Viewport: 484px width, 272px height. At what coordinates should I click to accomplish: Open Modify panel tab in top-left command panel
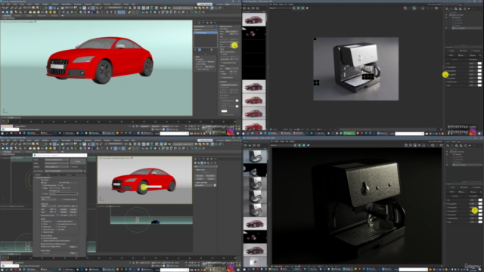(x=199, y=23)
